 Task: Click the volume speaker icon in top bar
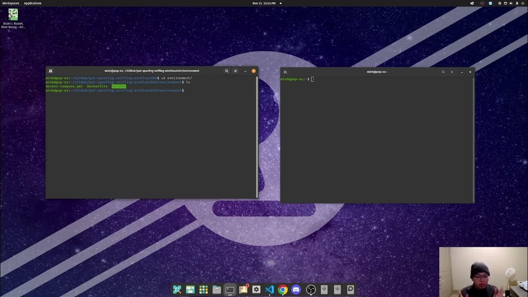pos(511,3)
